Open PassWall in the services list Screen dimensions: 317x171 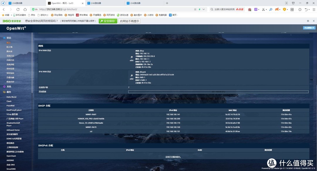(x=11, y=106)
